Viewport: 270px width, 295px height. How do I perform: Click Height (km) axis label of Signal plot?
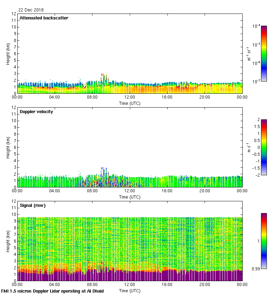(8, 241)
